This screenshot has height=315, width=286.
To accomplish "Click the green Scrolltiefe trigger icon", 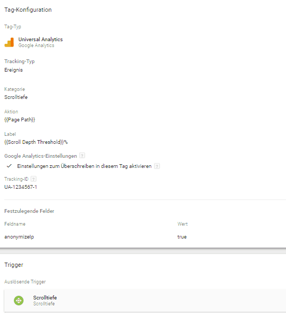I will [19, 301].
